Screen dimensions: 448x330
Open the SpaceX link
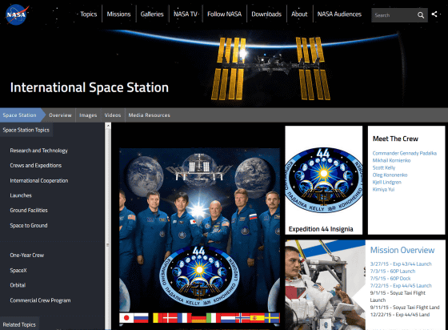pos(18,270)
